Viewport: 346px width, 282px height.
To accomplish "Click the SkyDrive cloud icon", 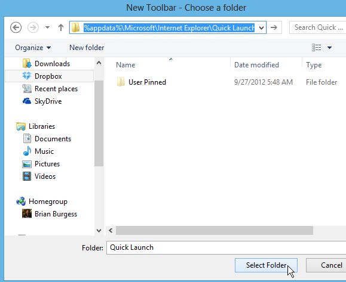I will [x=27, y=101].
